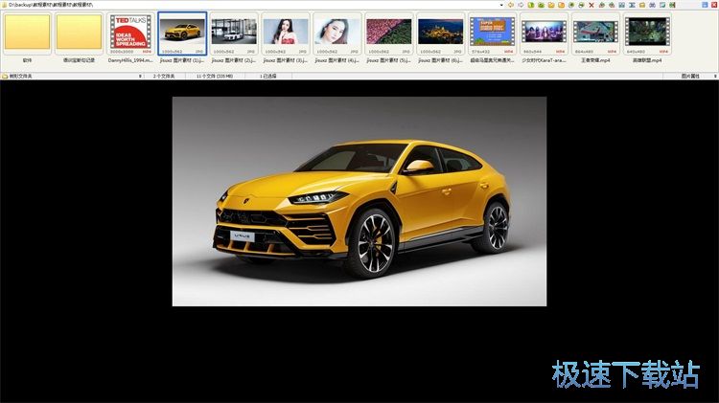The width and height of the screenshot is (719, 403).
Task: Select the night island city thumbnail
Action: coord(441,32)
